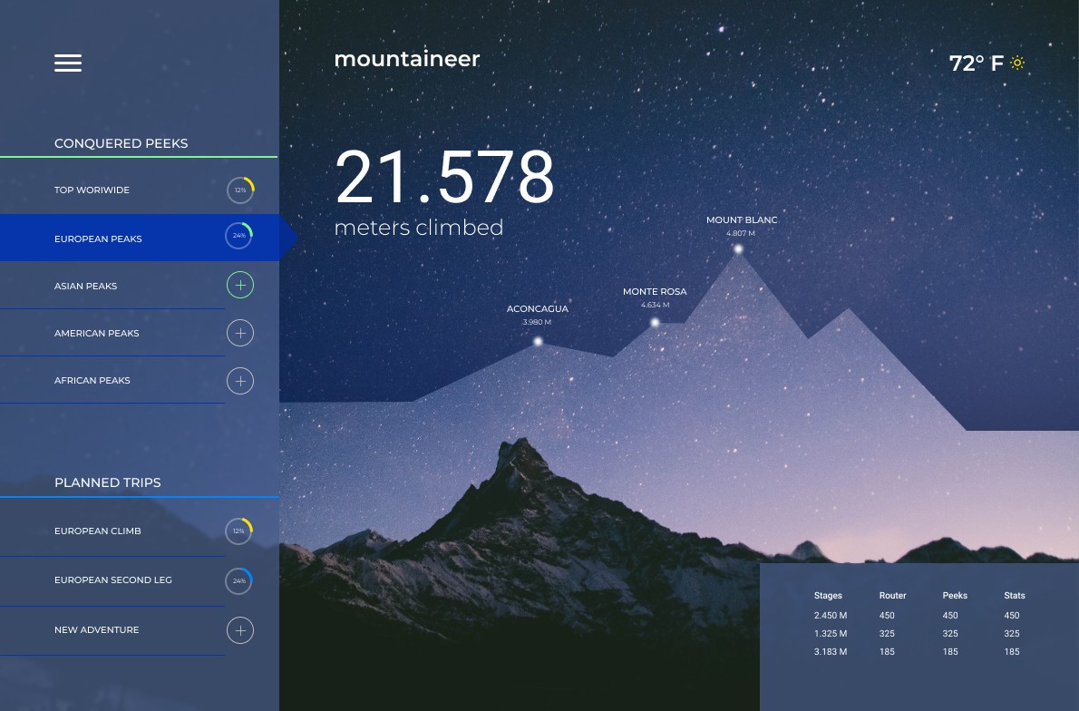
Task: Click 4.807 M height under Mount Blanc
Action: click(x=741, y=233)
